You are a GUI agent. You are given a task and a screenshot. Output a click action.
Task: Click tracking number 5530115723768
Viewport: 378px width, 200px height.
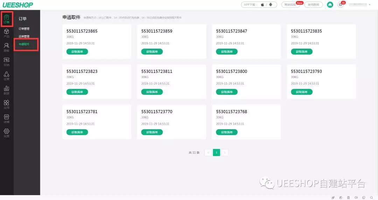pos(231,112)
